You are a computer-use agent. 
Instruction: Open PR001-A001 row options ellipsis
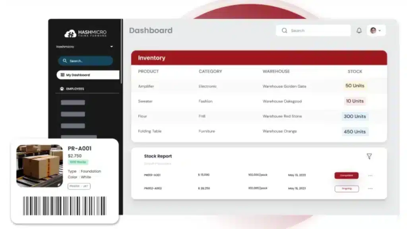[x=370, y=175]
